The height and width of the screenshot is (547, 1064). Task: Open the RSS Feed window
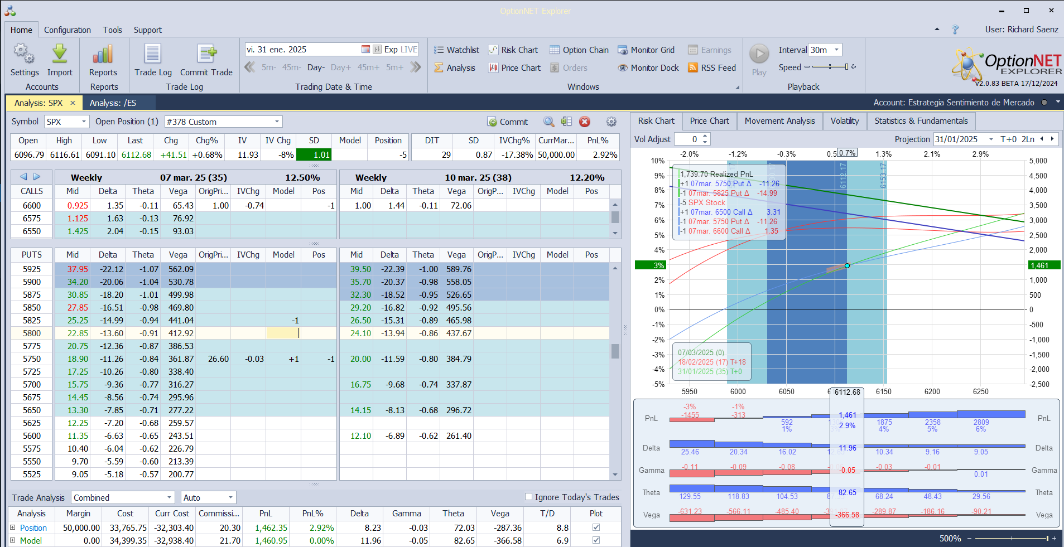point(712,68)
